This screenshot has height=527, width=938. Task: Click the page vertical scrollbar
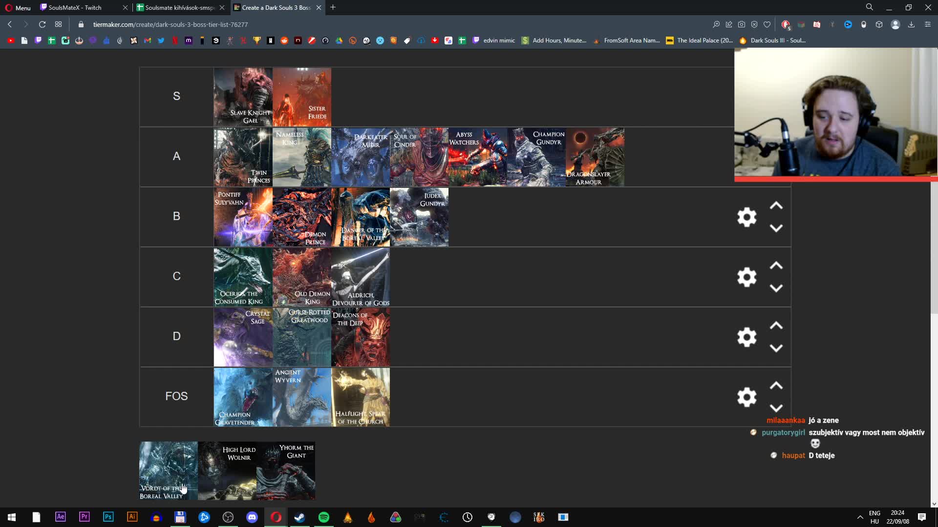coord(934,278)
